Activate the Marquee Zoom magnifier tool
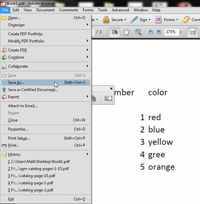 138,32
